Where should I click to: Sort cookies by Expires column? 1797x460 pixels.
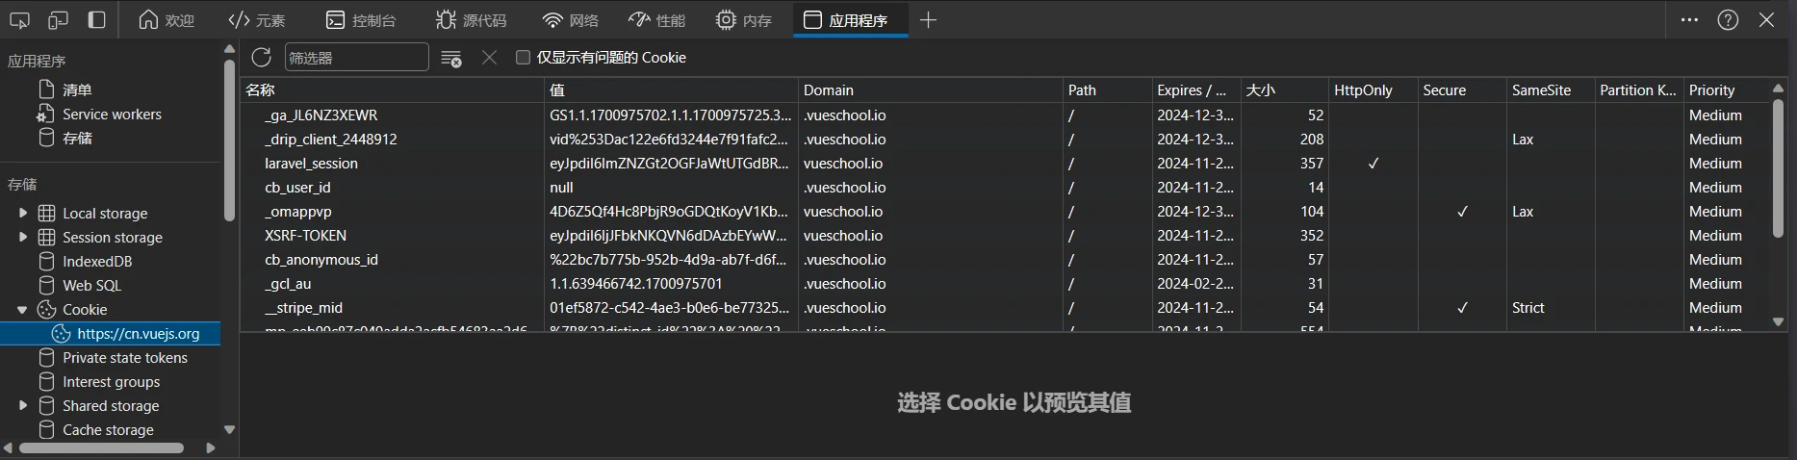pyautogui.click(x=1194, y=90)
